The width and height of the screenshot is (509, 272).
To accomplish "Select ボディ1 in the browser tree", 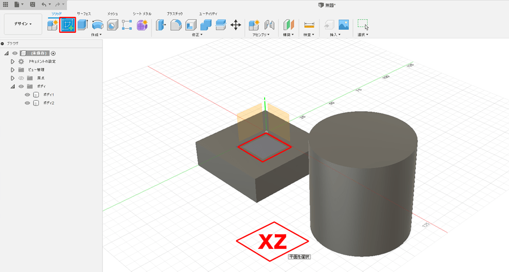I will click(x=49, y=95).
